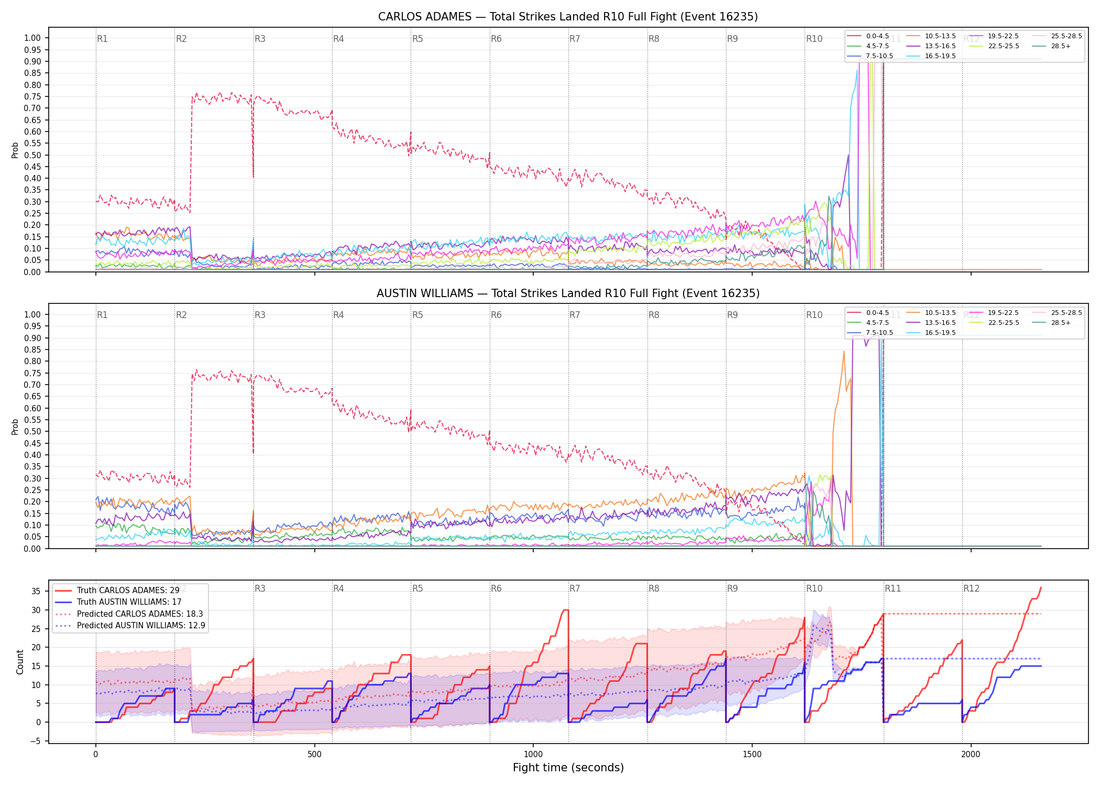Click the R3 round marker in the Carlos Adames chart
The width and height of the screenshot is (1100, 786).
[260, 39]
